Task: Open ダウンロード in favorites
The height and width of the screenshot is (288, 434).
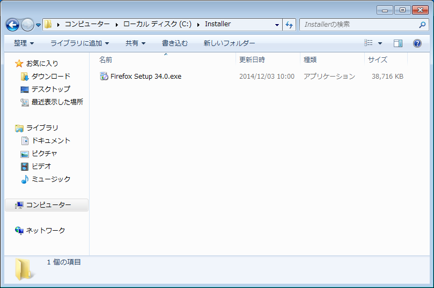Action: (51, 76)
